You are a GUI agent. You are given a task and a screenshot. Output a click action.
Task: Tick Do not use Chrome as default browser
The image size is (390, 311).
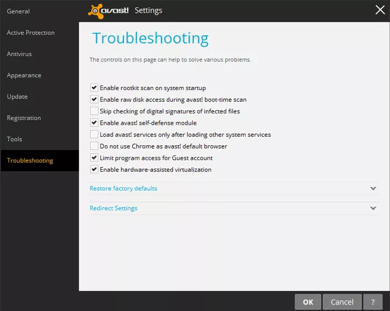coord(94,146)
